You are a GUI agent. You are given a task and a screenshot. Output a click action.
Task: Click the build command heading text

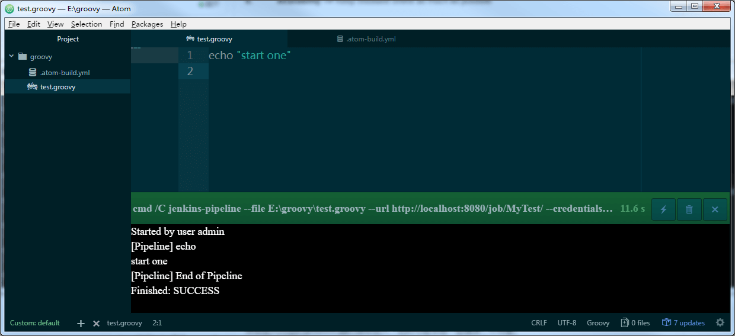pos(373,209)
